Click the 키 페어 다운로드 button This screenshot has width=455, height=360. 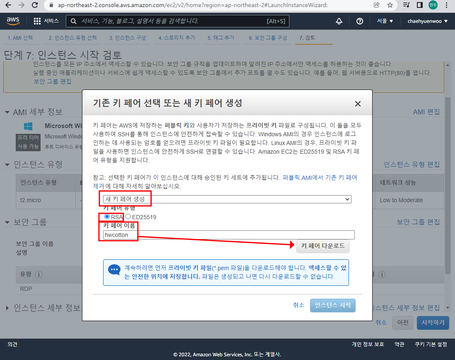pos(323,246)
